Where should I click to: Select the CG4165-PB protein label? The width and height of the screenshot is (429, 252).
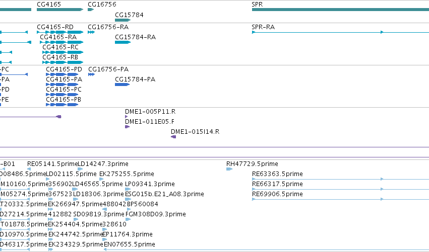pos(64,100)
